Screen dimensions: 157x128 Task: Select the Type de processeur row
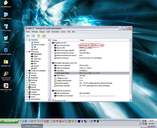click(x=90, y=45)
